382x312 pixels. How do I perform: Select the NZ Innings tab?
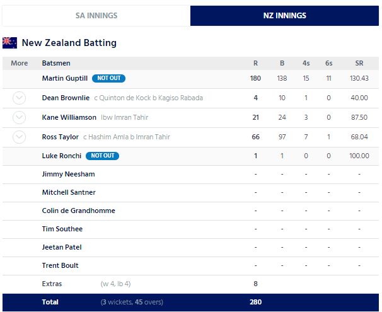click(284, 15)
